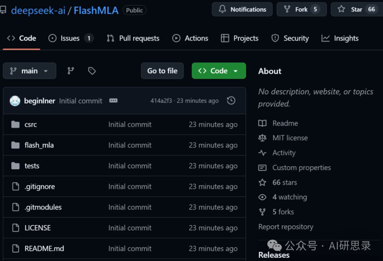Open the beginlner author link
Screen dimensions: 383x261
click(x=40, y=101)
